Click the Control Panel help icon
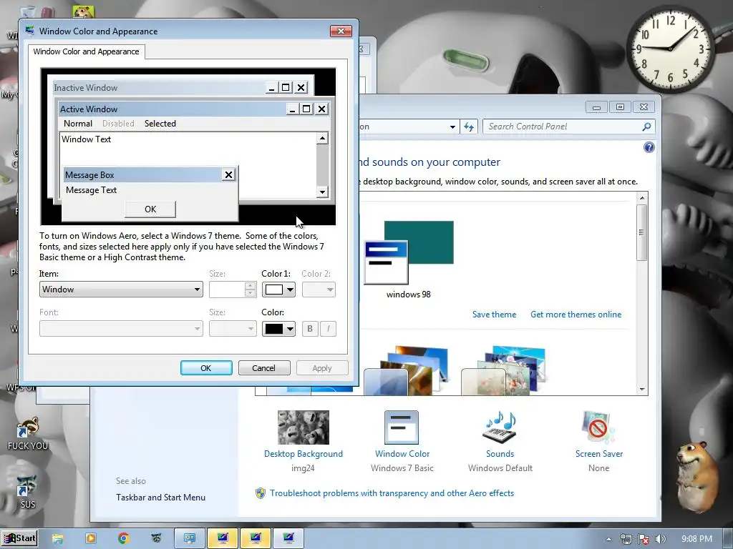The width and height of the screenshot is (733, 549). point(649,147)
